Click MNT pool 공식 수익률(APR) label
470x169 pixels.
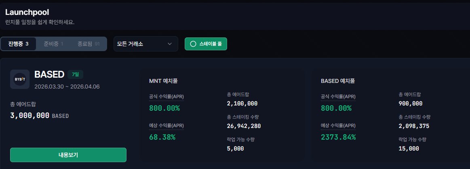[167, 97]
